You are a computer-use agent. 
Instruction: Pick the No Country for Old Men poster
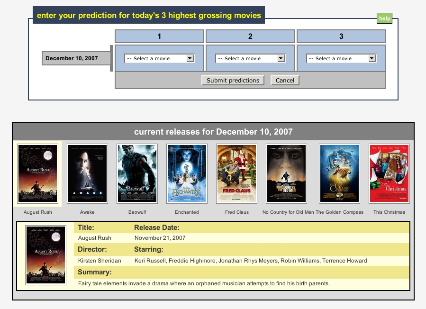pos(286,173)
